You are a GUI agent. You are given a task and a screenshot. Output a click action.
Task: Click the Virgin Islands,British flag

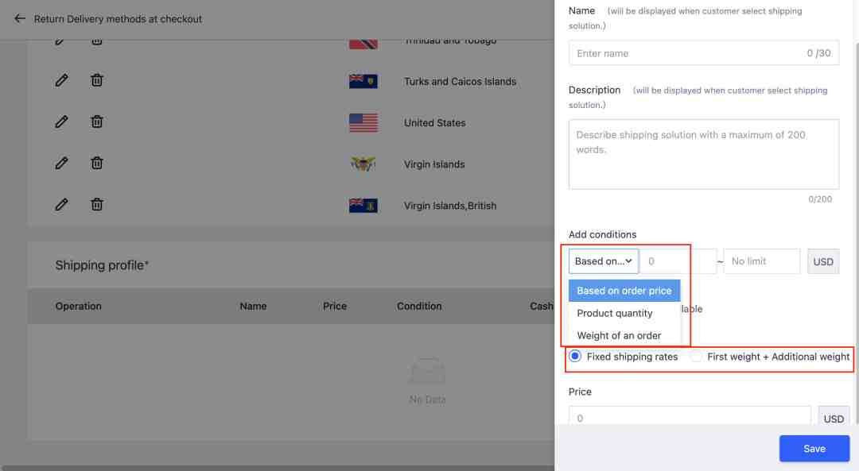[363, 205]
